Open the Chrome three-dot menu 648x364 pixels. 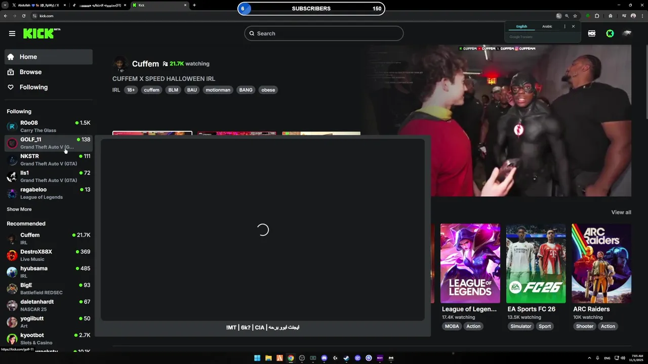point(641,16)
